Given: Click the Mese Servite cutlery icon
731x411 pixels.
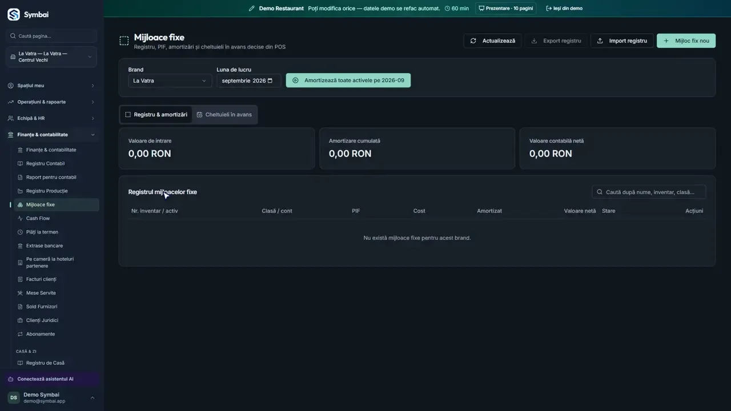Looking at the screenshot, I should (x=20, y=293).
